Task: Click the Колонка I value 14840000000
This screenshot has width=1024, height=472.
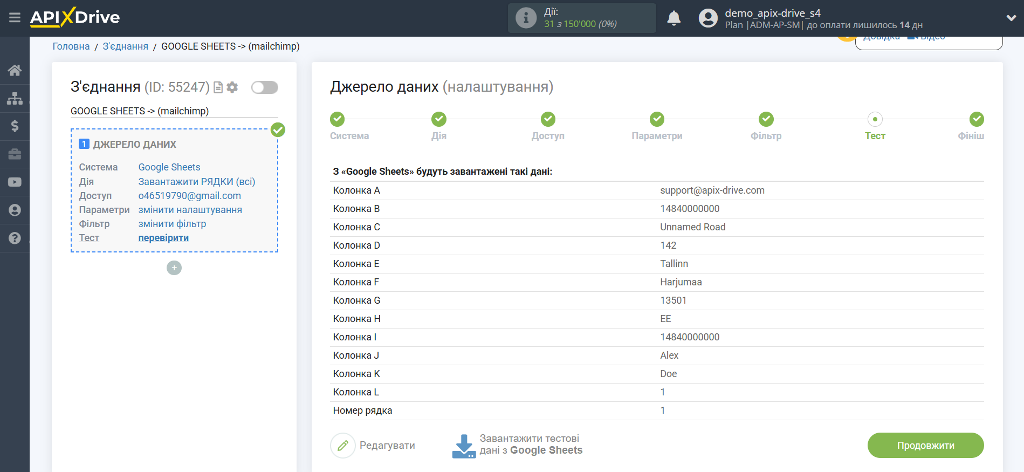Action: pos(690,337)
